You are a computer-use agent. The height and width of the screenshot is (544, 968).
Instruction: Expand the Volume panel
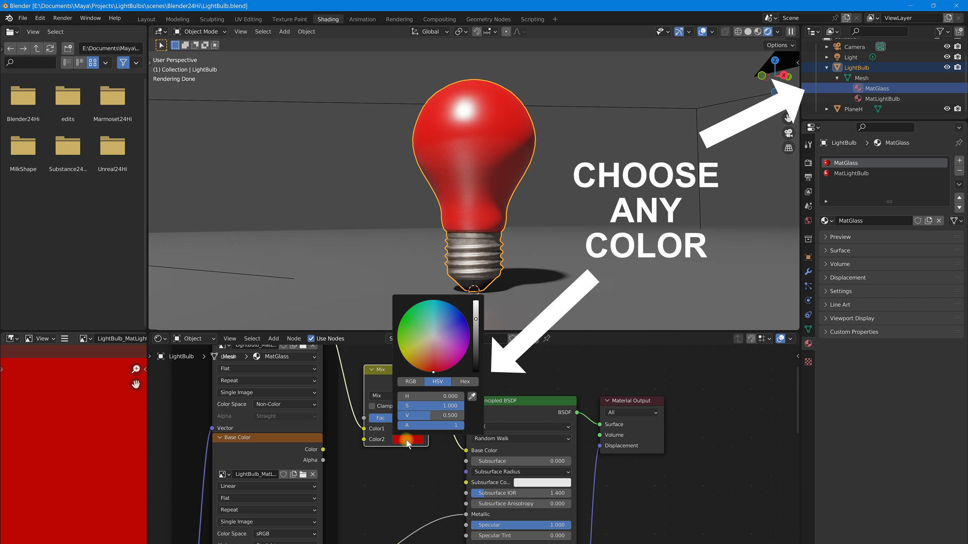891,264
